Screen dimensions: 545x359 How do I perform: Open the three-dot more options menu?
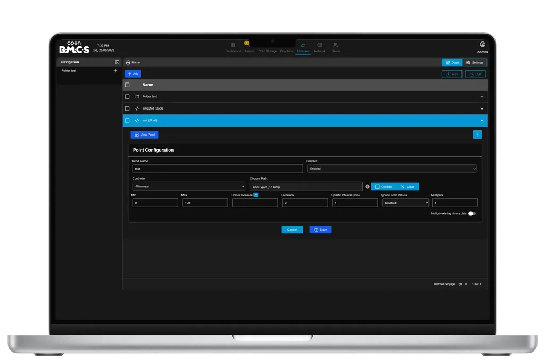[477, 135]
